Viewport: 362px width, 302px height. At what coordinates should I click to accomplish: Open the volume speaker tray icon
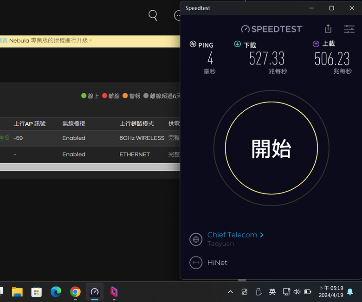pyautogui.click(x=297, y=292)
